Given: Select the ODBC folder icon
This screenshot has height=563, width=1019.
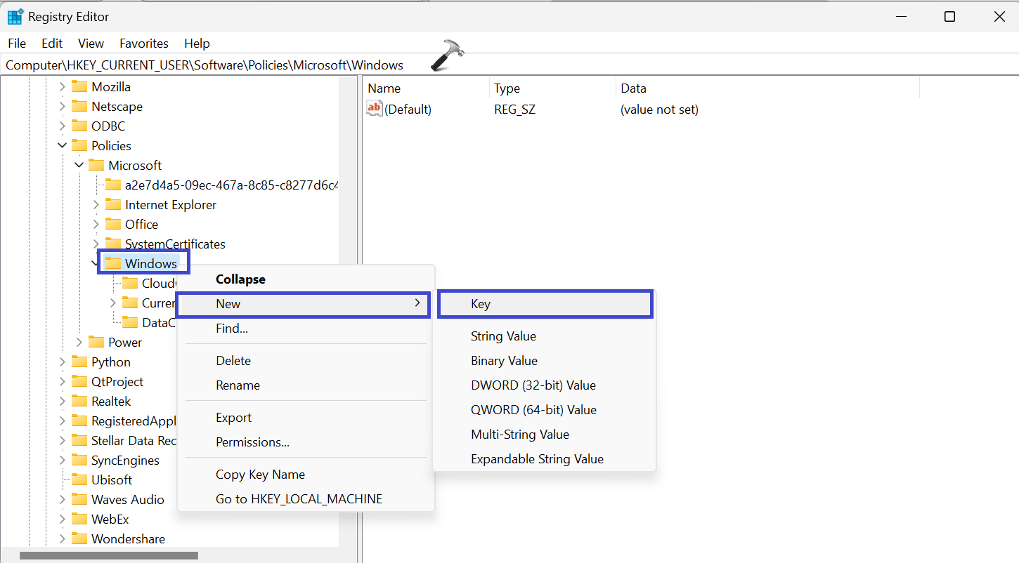Looking at the screenshot, I should 79,126.
